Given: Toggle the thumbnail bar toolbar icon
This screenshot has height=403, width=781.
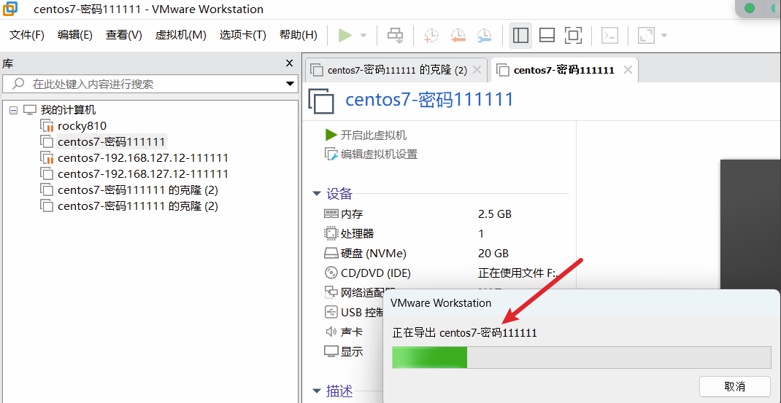Looking at the screenshot, I should (x=547, y=35).
